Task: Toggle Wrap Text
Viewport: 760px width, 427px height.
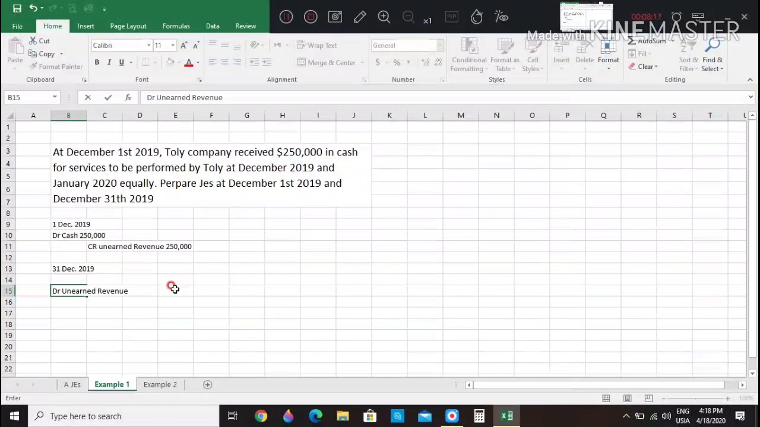Action: [316, 46]
